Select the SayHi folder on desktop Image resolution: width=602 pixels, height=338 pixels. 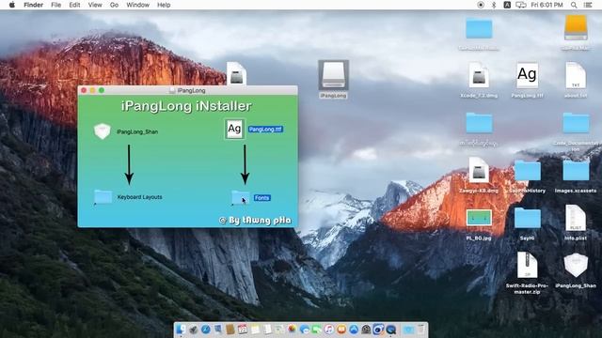point(527,218)
